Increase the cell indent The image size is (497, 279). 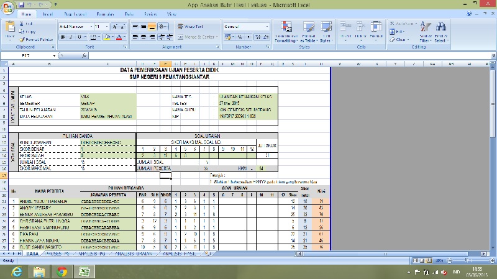tap(170, 37)
